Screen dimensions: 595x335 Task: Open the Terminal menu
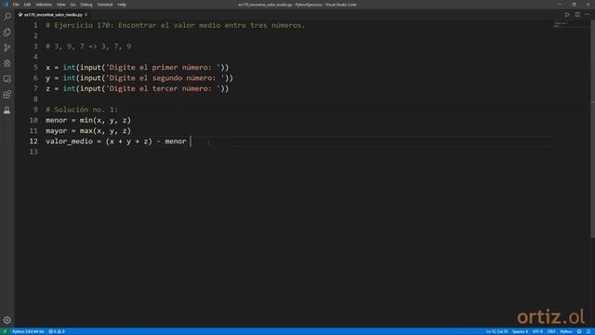105,5
